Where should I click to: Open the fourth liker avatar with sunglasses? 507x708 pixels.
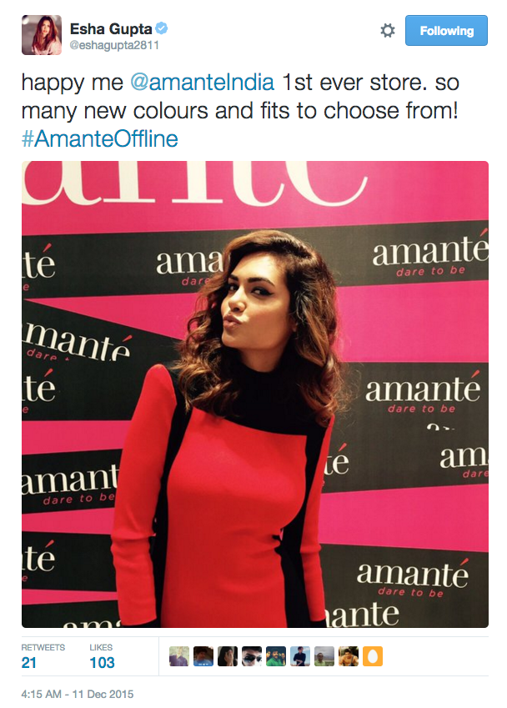pos(252,656)
